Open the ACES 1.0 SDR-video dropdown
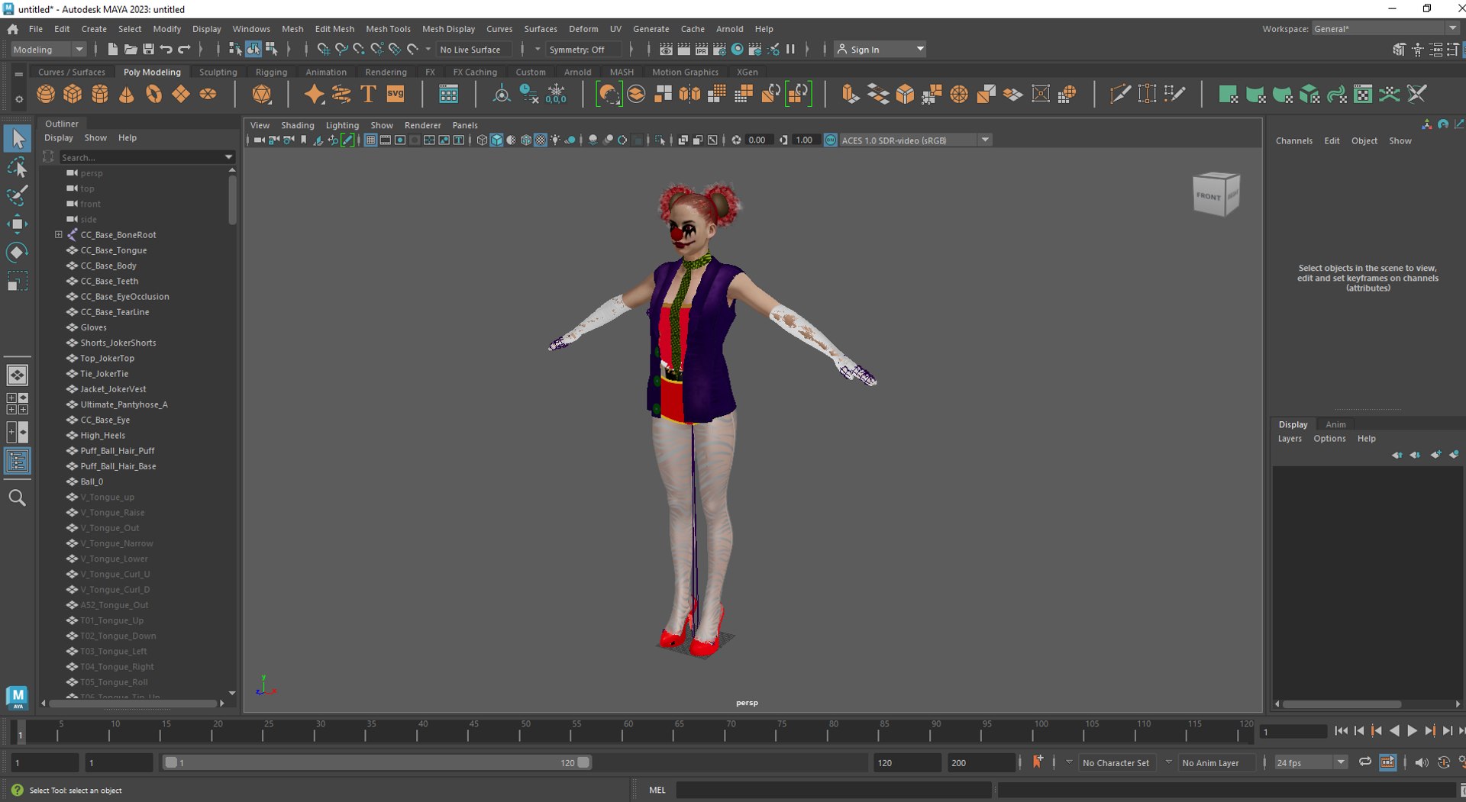Image resolution: width=1466 pixels, height=802 pixels. (915, 140)
